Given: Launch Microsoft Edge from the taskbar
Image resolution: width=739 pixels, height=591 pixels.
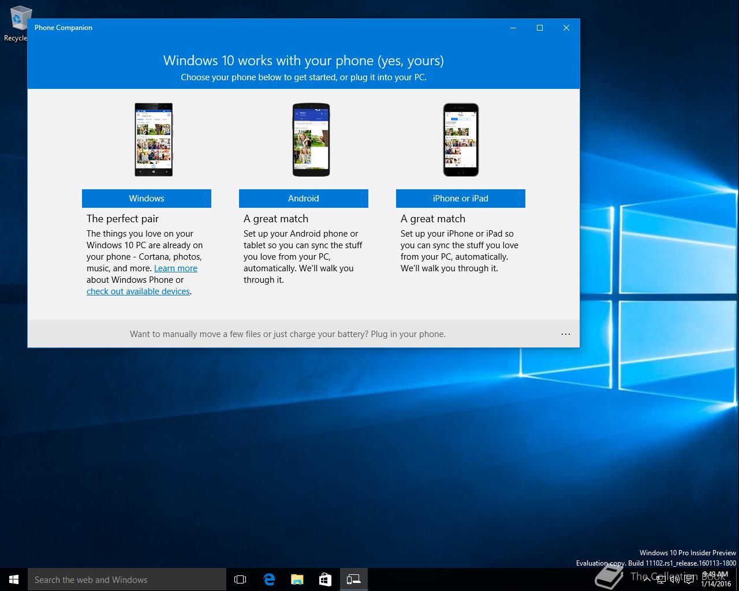Looking at the screenshot, I should coord(268,579).
